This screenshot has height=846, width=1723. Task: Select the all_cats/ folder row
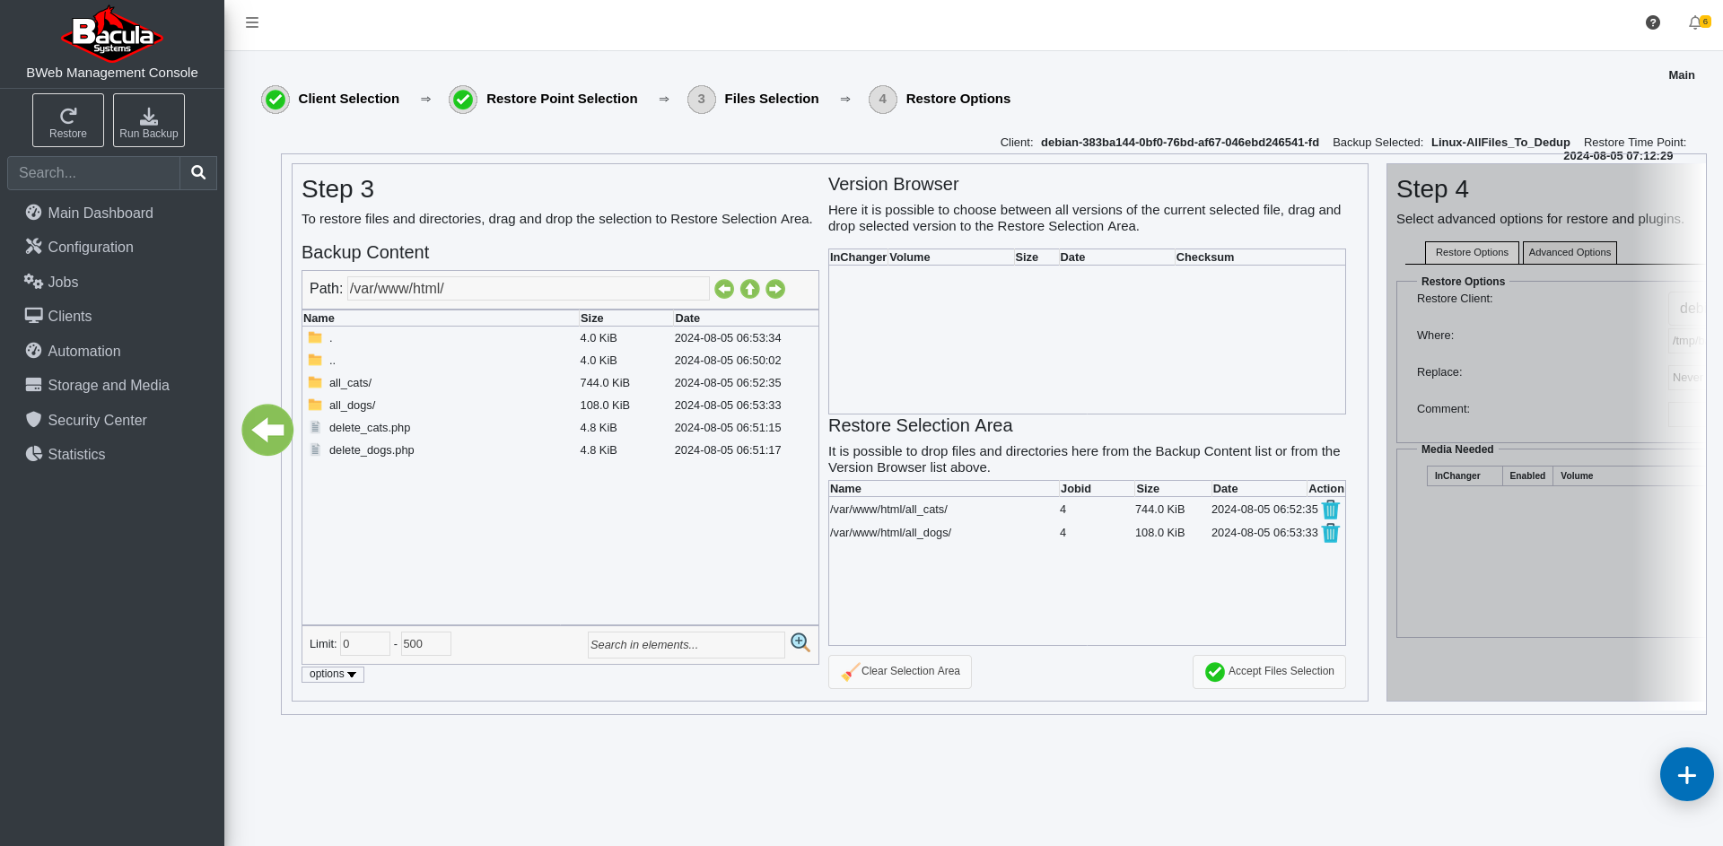tap(560, 383)
